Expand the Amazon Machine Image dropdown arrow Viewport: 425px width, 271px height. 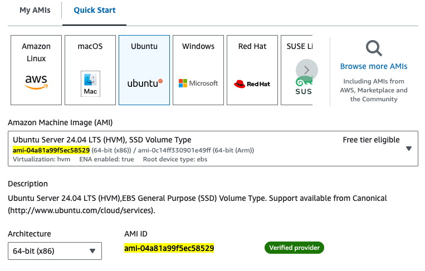click(409, 149)
